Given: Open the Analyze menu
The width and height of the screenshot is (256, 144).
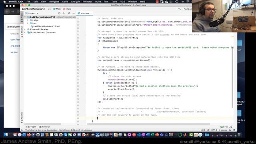Looking at the screenshot, I should [75, 2].
